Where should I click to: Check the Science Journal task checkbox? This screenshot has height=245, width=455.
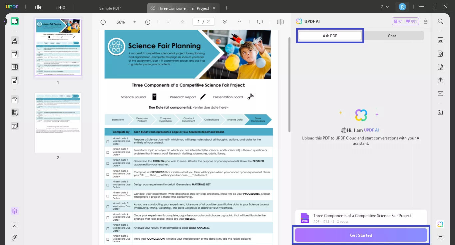(x=108, y=142)
